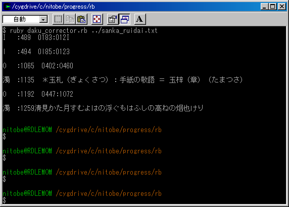Open the Font settings 'A' icon
Image resolution: width=289 pixels, height=207 pixels.
pos(140,19)
